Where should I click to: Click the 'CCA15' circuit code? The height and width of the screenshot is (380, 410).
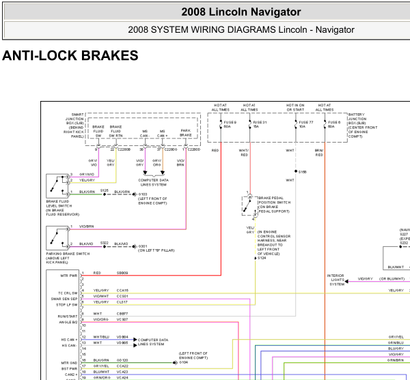pyautogui.click(x=122, y=291)
